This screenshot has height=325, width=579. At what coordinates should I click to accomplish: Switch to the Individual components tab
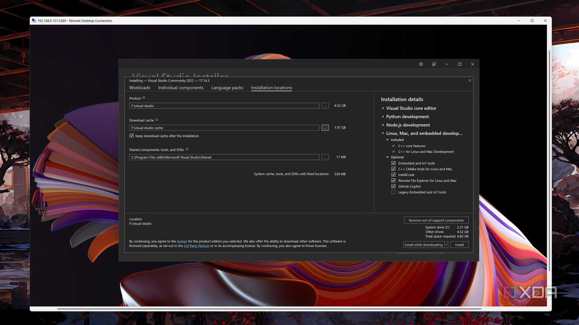click(181, 88)
